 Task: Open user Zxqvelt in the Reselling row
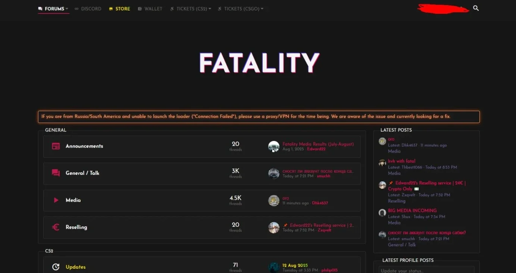tap(325, 230)
